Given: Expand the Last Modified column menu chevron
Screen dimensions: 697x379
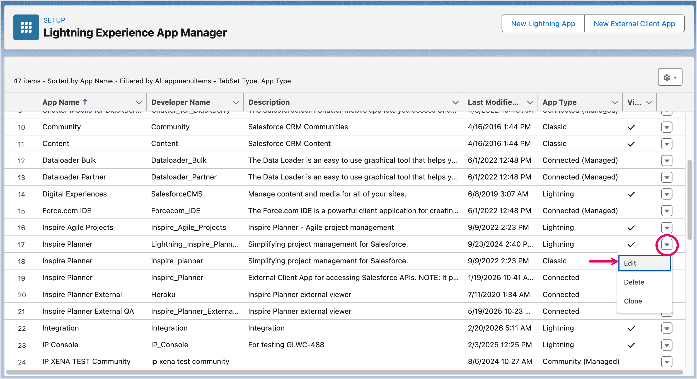Looking at the screenshot, I should [x=530, y=102].
